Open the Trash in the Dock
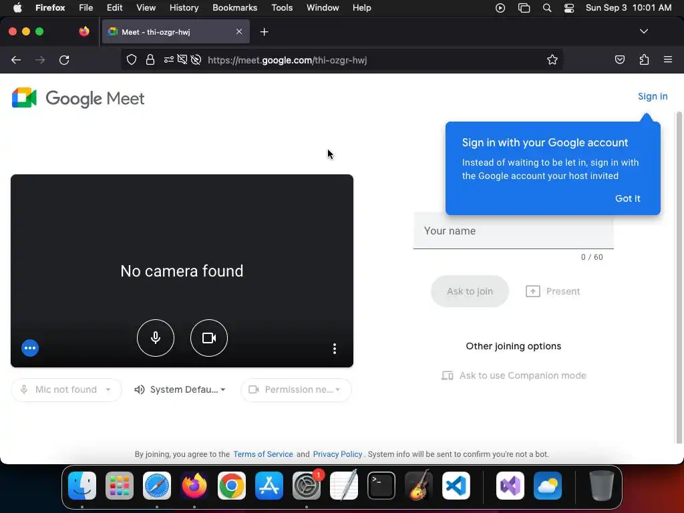The height and width of the screenshot is (513, 684). [602, 486]
